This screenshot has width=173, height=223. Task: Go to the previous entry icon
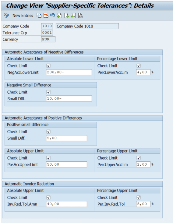[x=59, y=15]
